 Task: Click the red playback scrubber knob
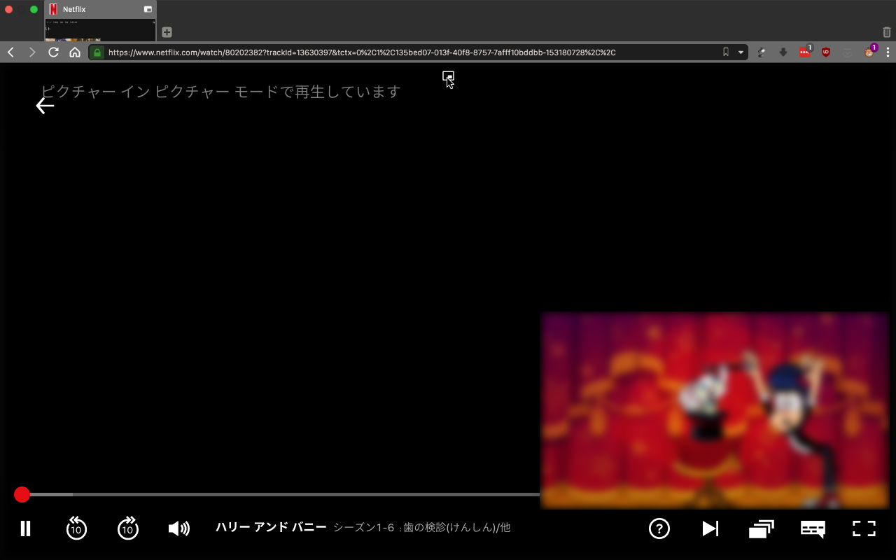click(22, 495)
